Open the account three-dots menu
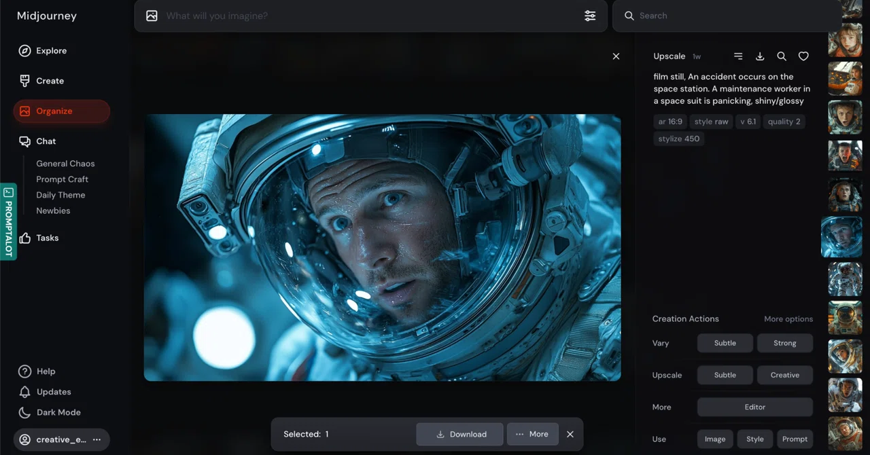Screen dimensions: 870x455 (x=97, y=439)
